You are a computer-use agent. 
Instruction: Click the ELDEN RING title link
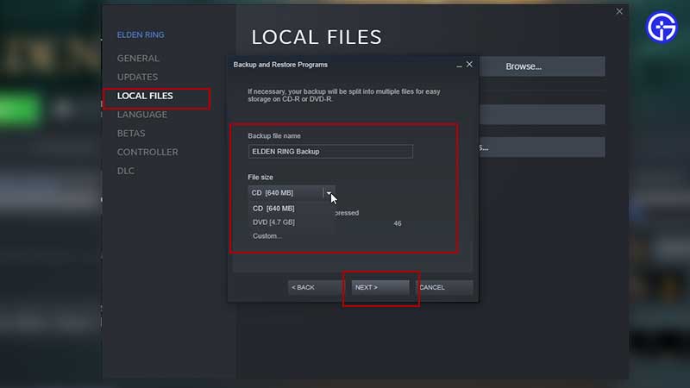(141, 34)
